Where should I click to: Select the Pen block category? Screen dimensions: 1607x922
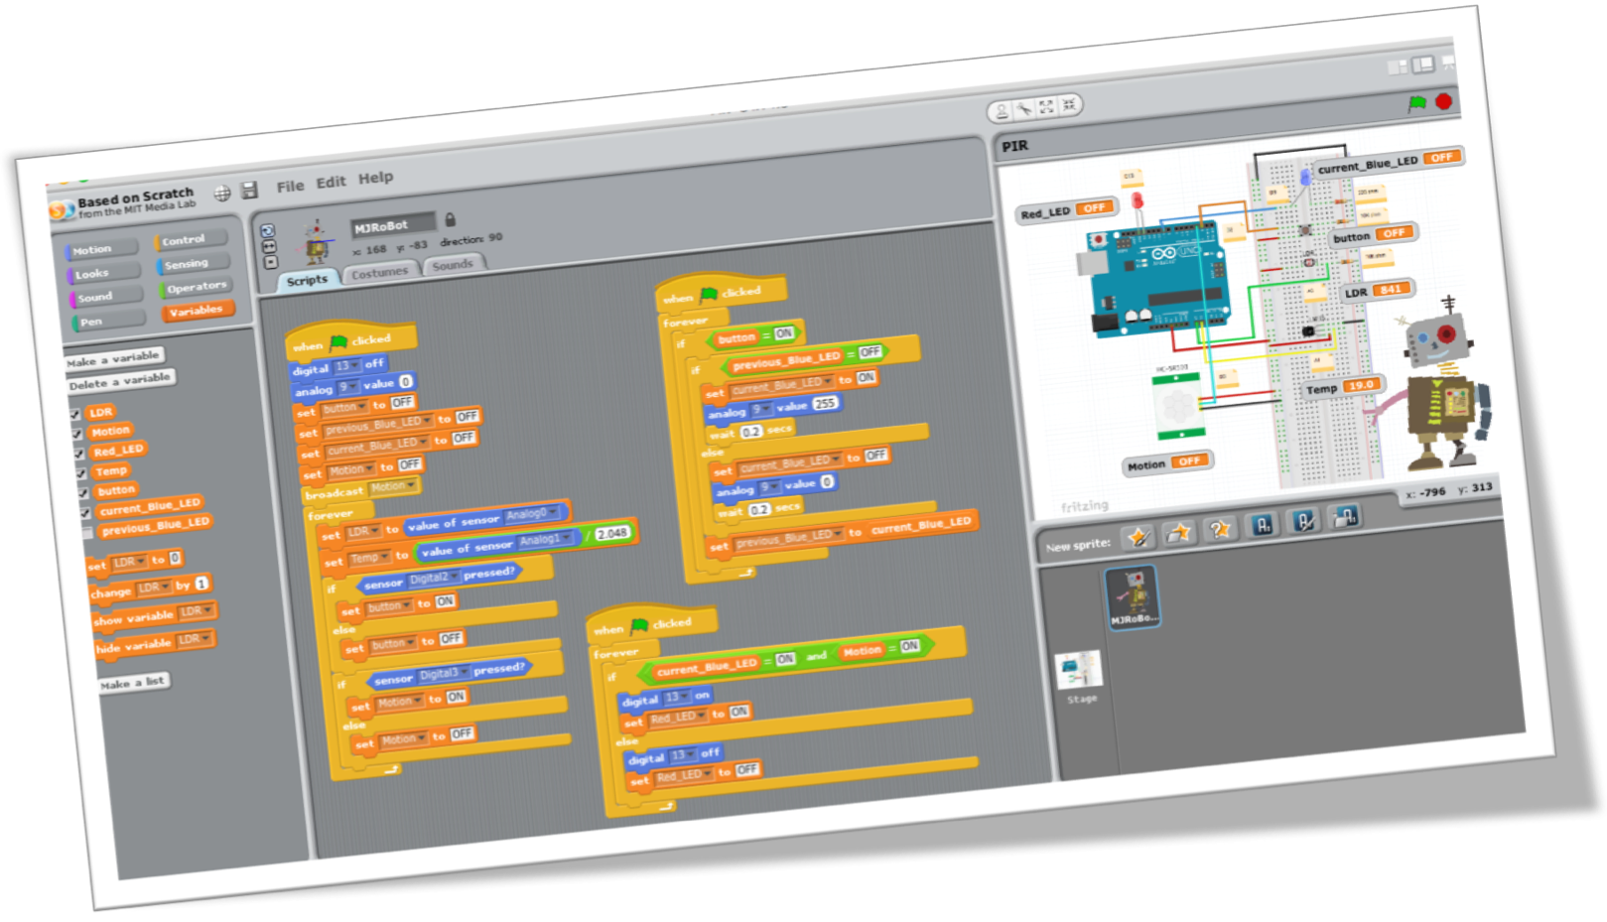(106, 321)
